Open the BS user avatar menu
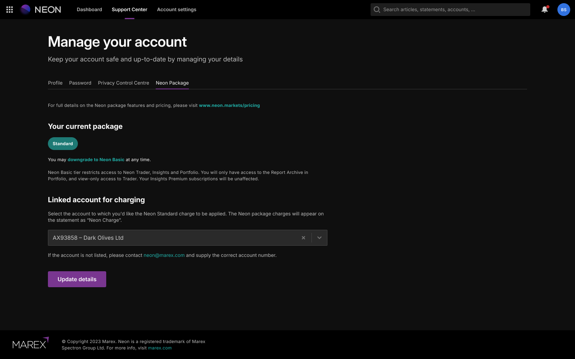 click(563, 10)
